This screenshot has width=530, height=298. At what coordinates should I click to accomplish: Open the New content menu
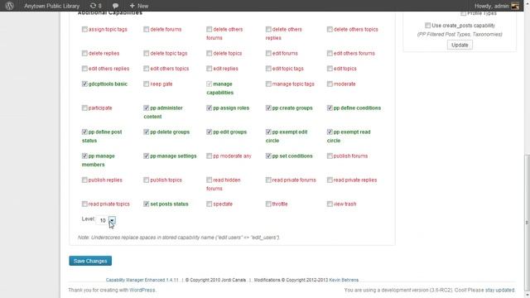pyautogui.click(x=139, y=6)
